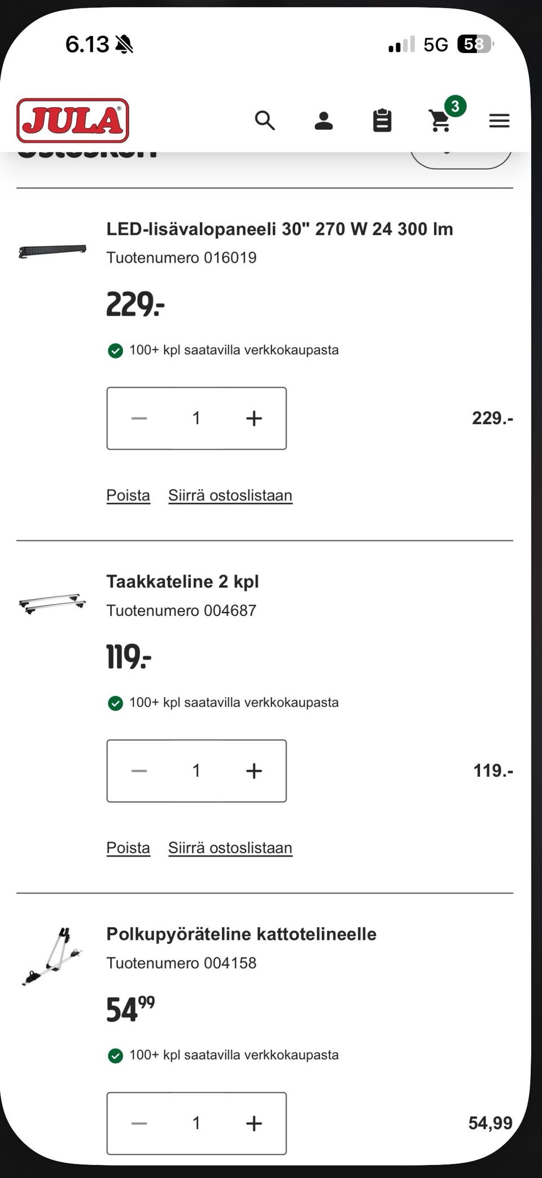The width and height of the screenshot is (542, 1178).
Task: Open the search icon
Action: click(x=264, y=120)
